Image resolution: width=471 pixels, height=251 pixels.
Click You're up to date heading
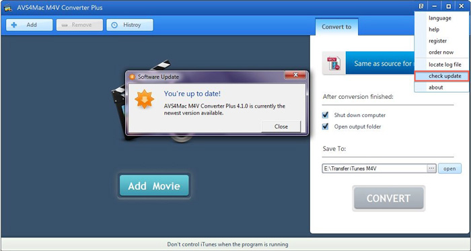click(192, 94)
